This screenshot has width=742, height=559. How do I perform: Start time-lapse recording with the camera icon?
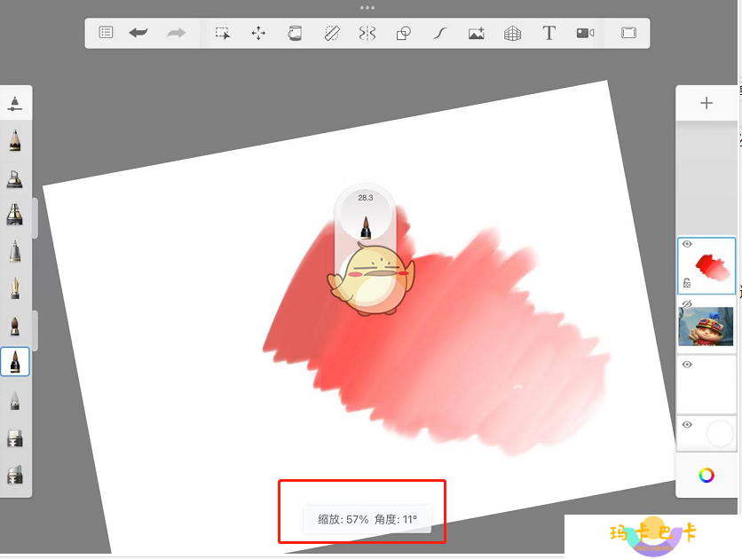586,33
